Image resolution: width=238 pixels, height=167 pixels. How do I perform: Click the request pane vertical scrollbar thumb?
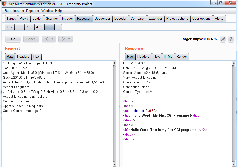(115, 114)
